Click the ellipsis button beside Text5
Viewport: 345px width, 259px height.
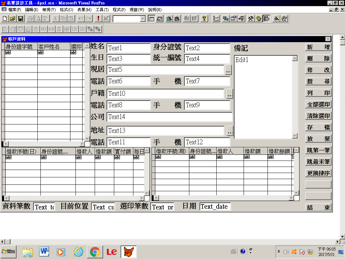tap(228, 70)
